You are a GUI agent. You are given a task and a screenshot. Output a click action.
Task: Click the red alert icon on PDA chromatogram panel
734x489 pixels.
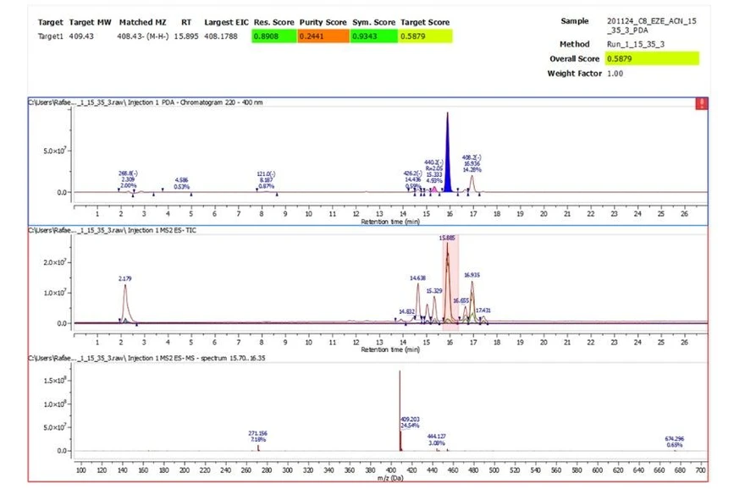pyautogui.click(x=703, y=102)
